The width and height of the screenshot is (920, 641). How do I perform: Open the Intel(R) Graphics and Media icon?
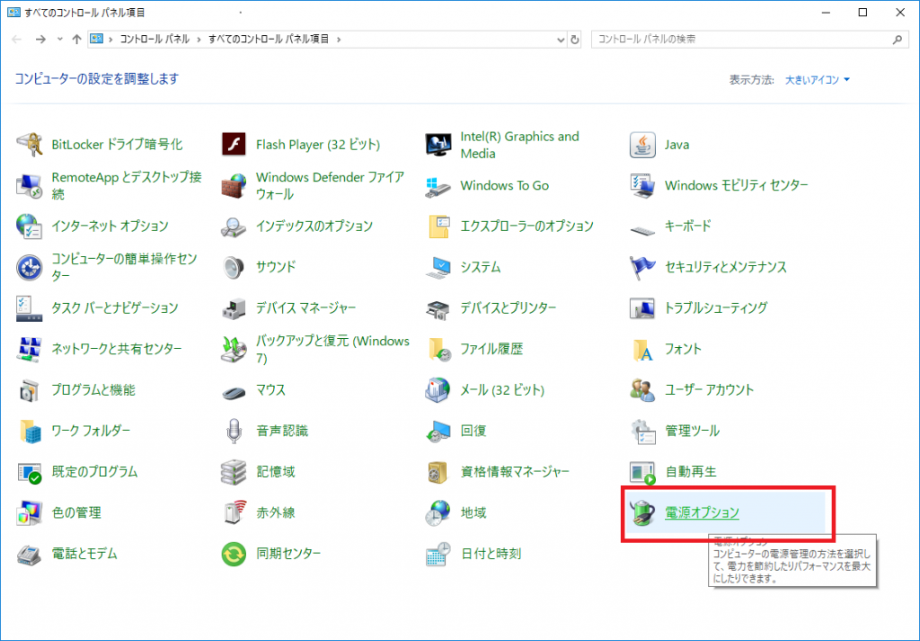[x=438, y=145]
